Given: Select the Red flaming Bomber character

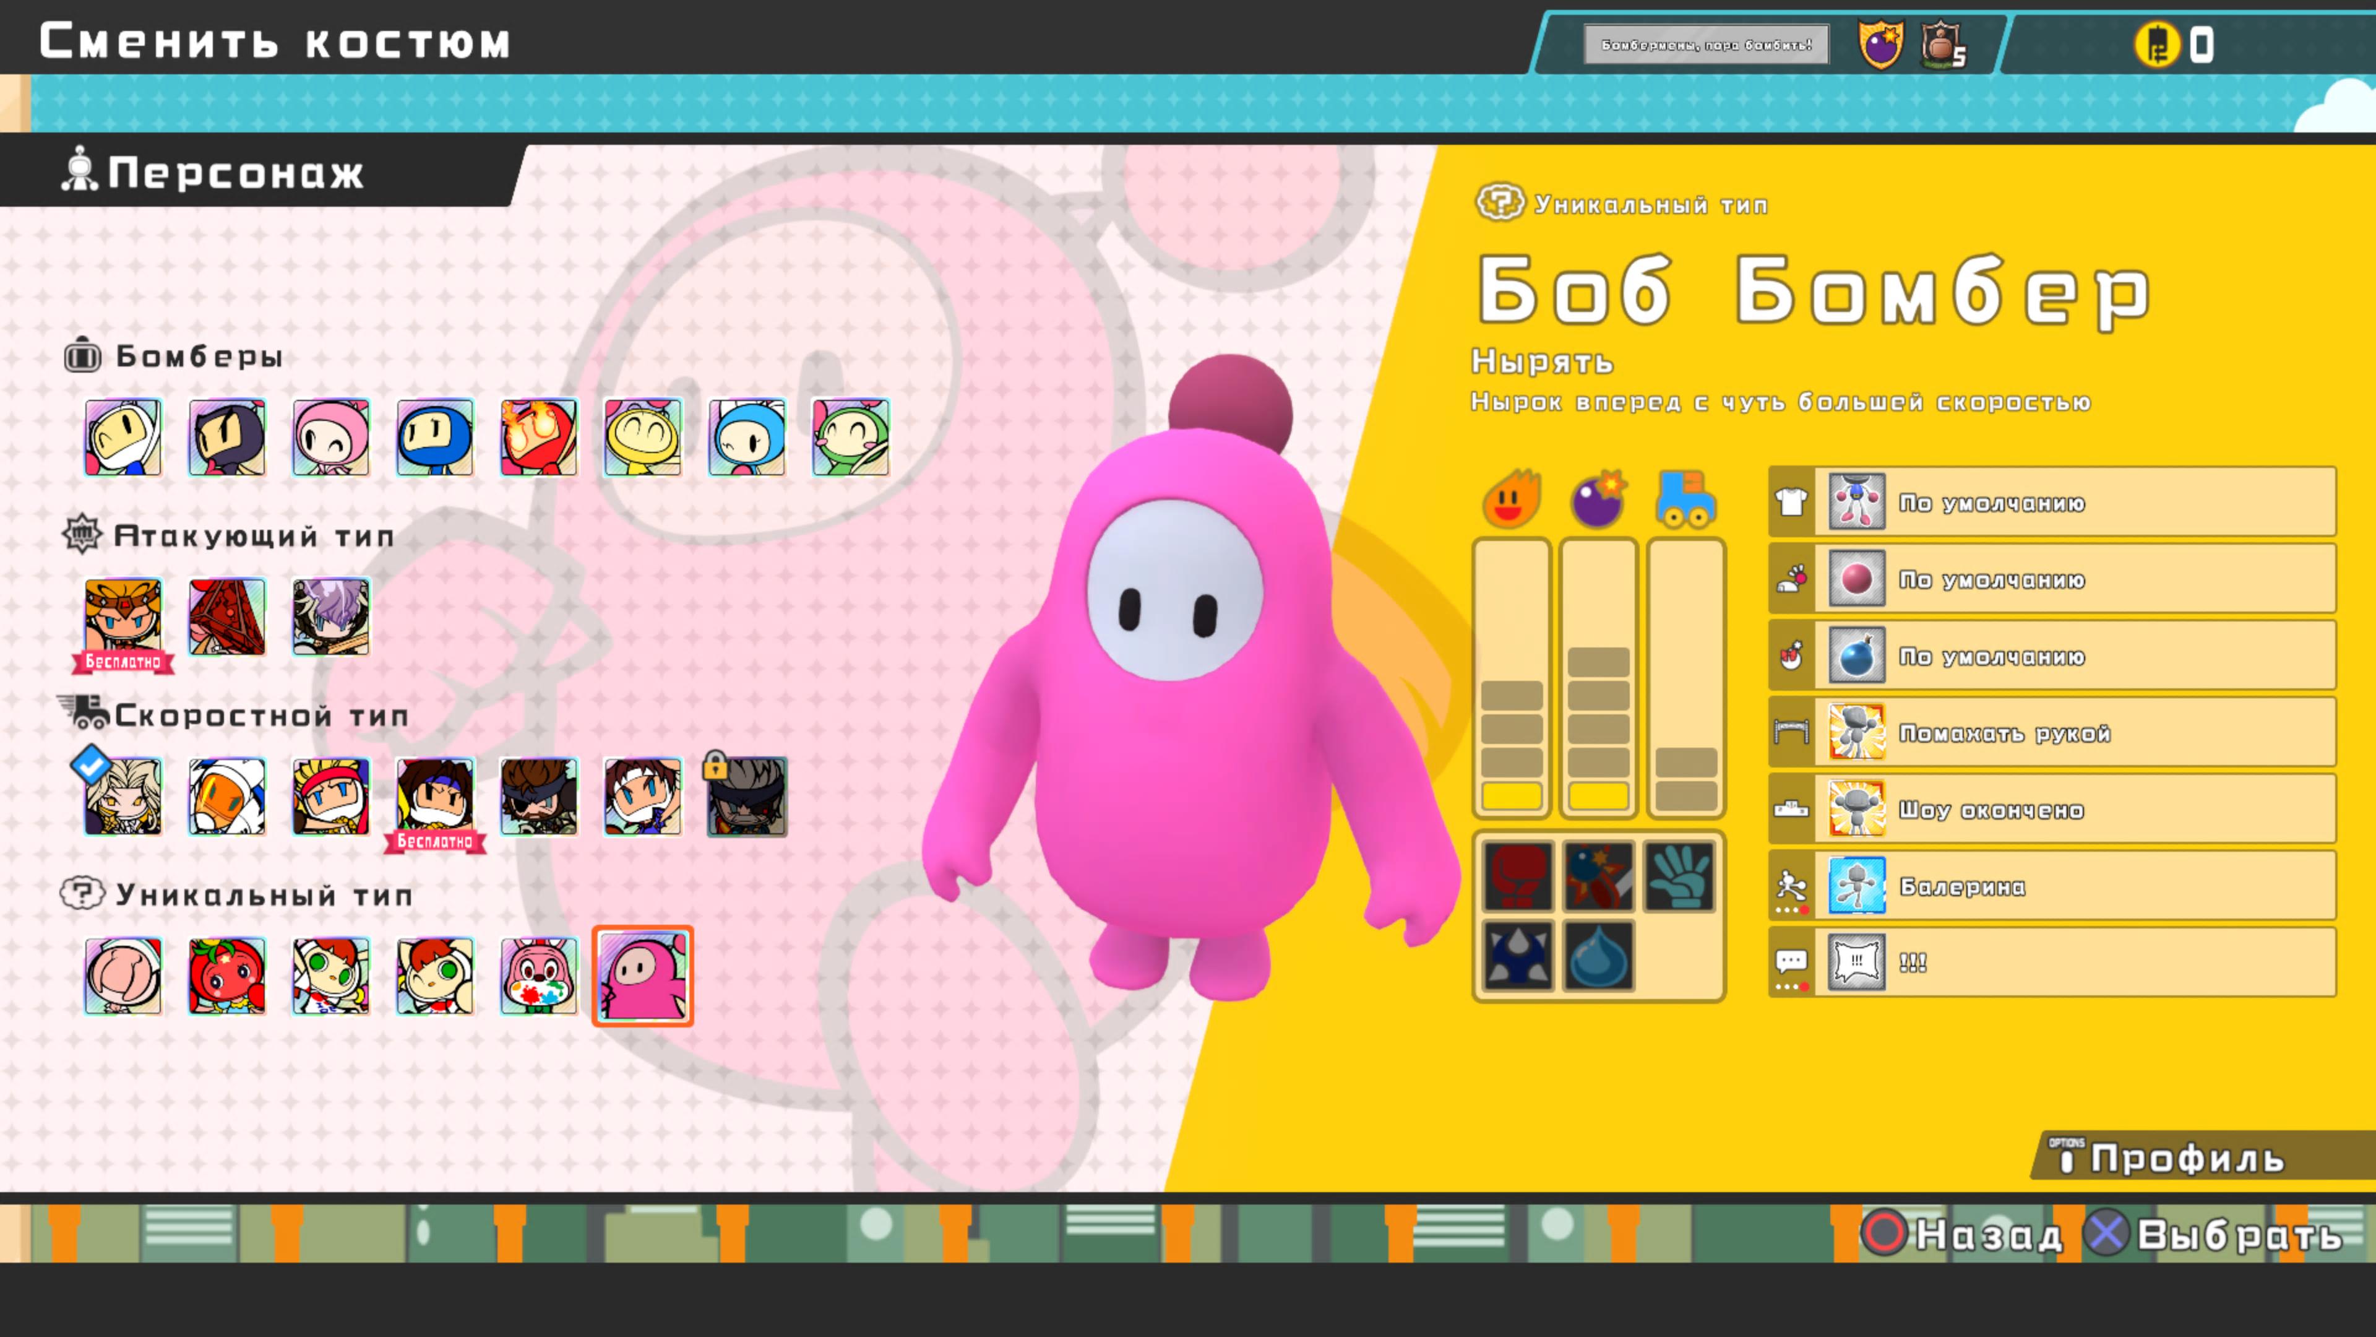Looking at the screenshot, I should (x=539, y=436).
